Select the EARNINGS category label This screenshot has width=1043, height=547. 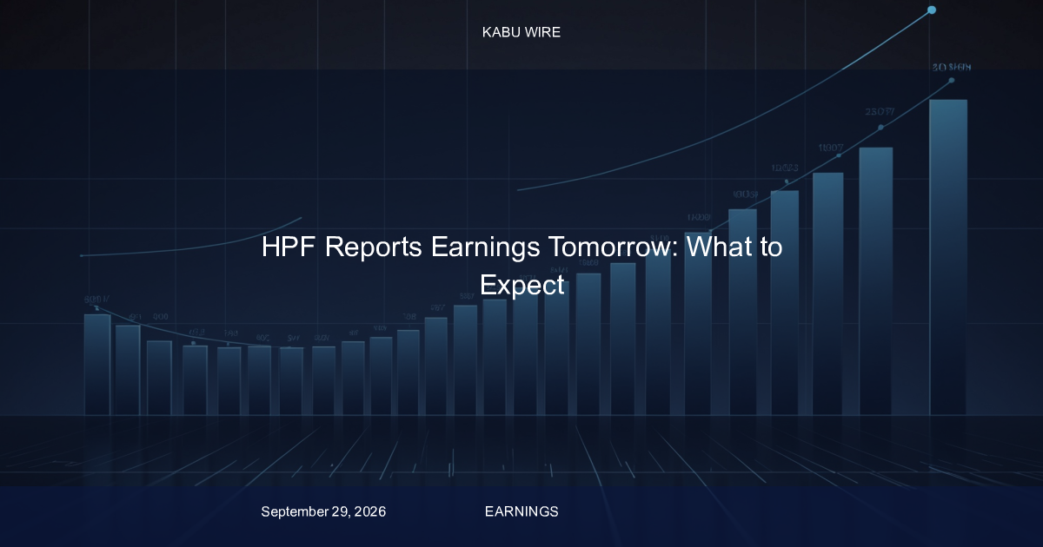coord(521,511)
